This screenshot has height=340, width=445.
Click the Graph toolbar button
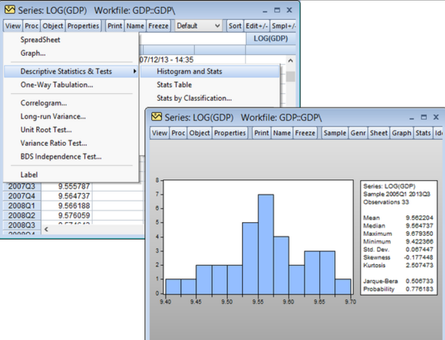click(401, 133)
